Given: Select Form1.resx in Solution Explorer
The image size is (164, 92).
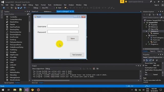Looking at the screenshot, I should click(156, 40).
